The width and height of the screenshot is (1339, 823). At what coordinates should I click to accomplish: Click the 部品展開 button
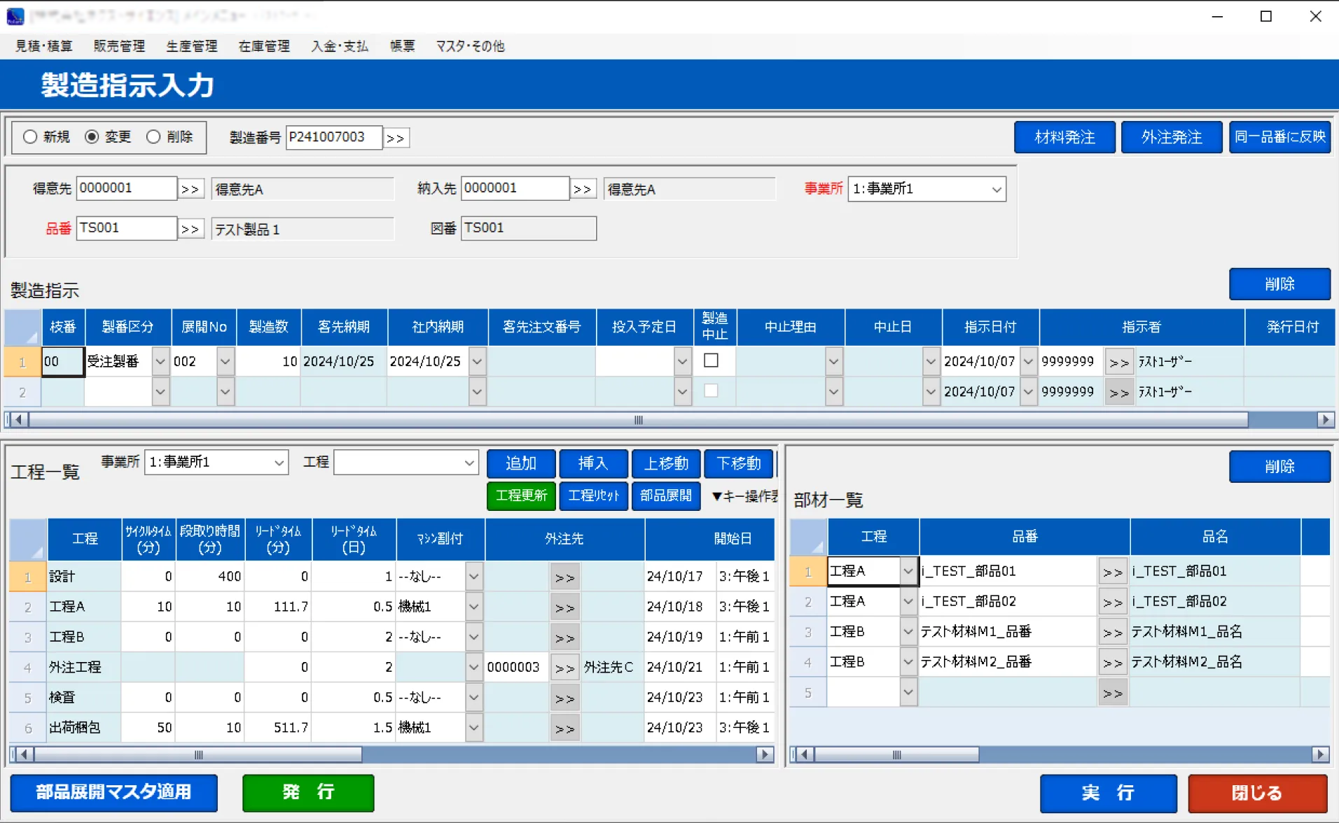pos(665,496)
